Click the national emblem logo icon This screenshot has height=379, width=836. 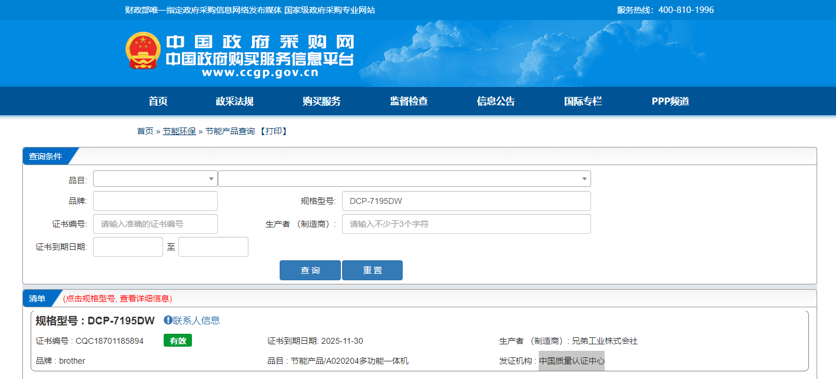click(x=143, y=51)
